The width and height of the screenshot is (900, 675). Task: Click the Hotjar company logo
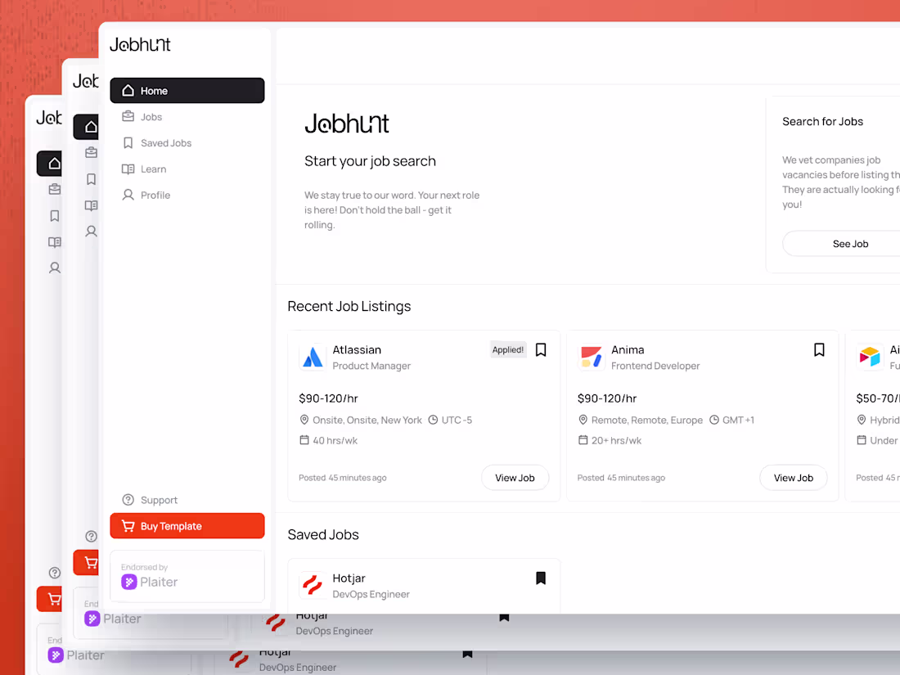[x=313, y=586]
